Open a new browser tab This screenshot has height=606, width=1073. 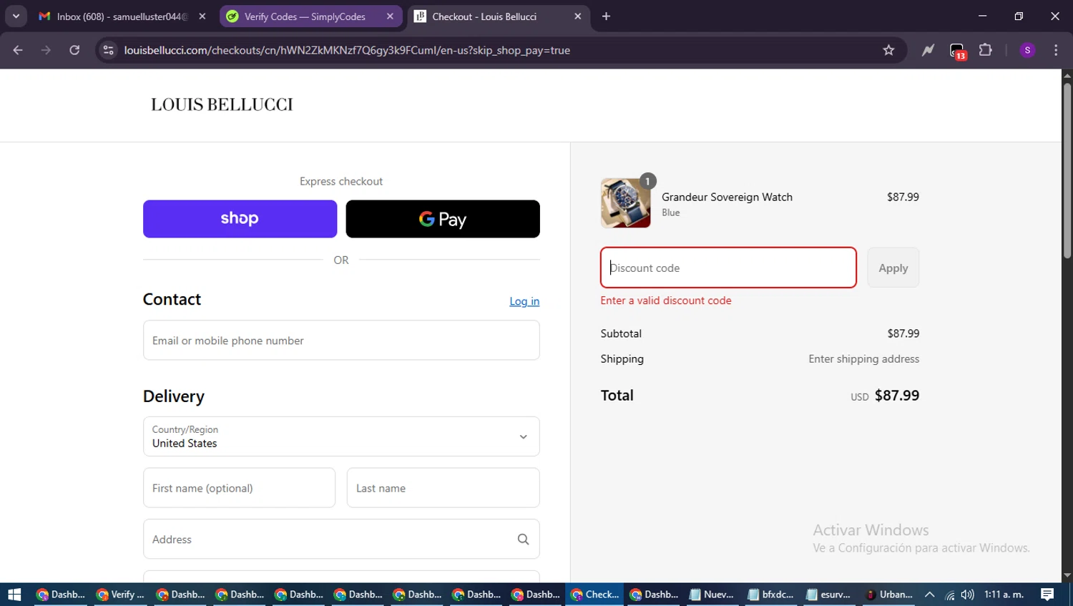pos(606,16)
